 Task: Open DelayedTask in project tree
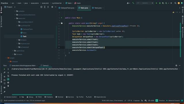point(28,29)
